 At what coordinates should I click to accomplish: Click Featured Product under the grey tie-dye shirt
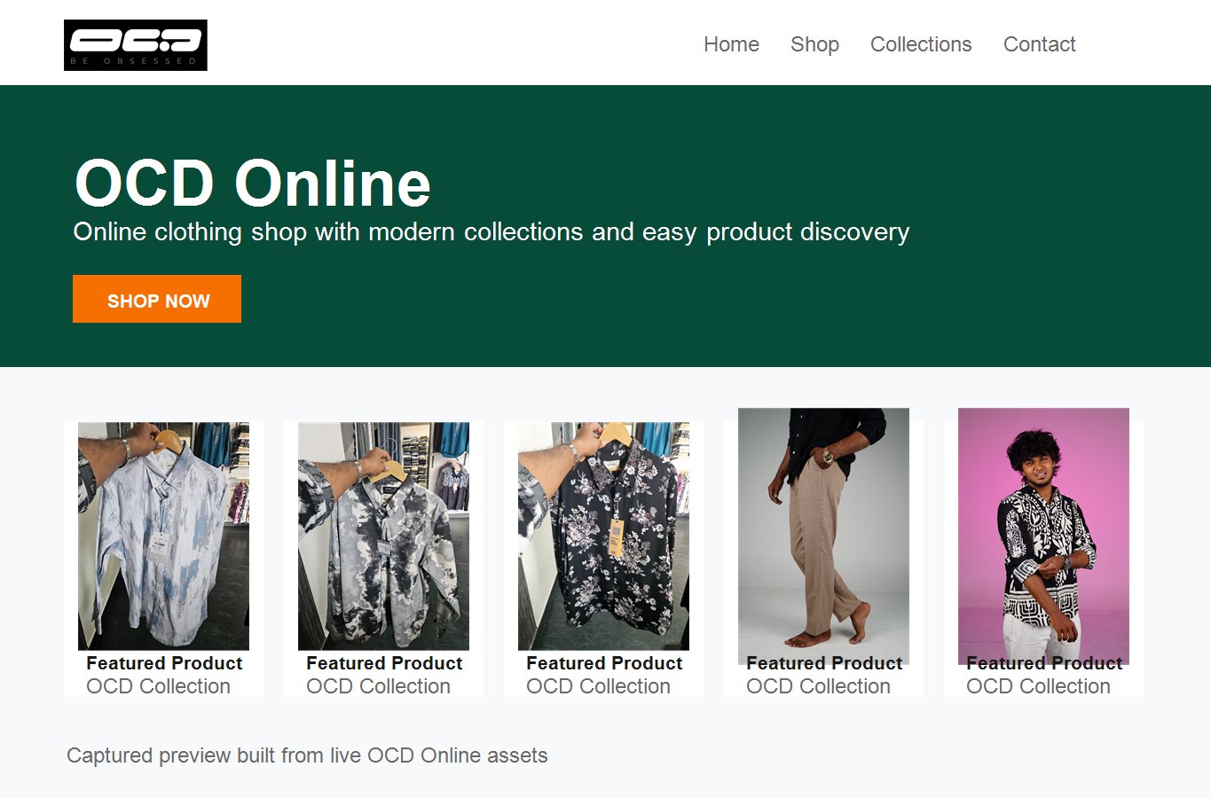click(384, 663)
